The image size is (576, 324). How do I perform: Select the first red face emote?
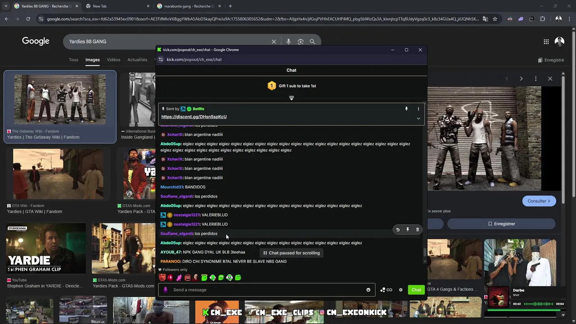pyautogui.click(x=162, y=278)
